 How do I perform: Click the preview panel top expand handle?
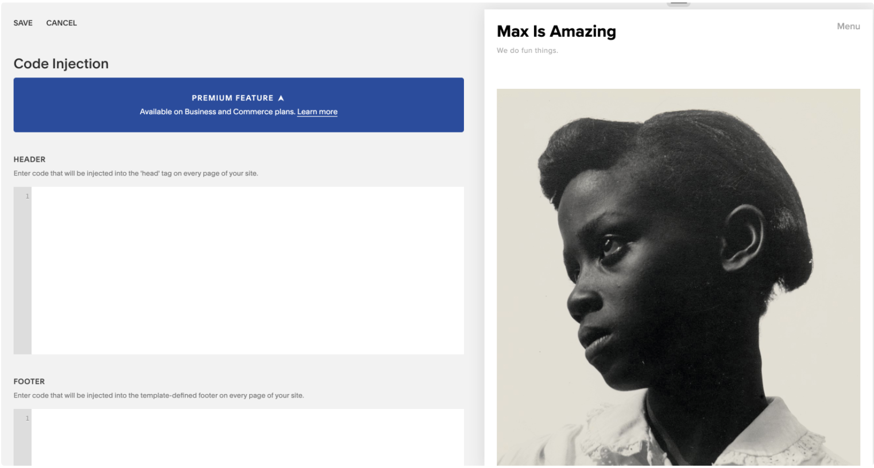[678, 3]
